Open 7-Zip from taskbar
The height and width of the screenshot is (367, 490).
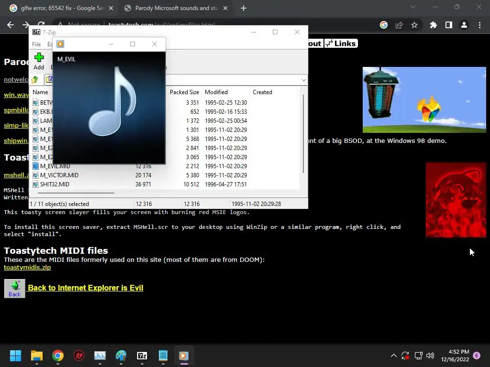coord(142,356)
